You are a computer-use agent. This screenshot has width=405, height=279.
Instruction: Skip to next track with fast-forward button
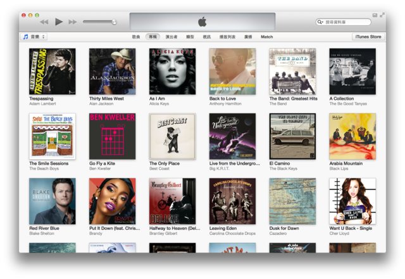point(73,22)
